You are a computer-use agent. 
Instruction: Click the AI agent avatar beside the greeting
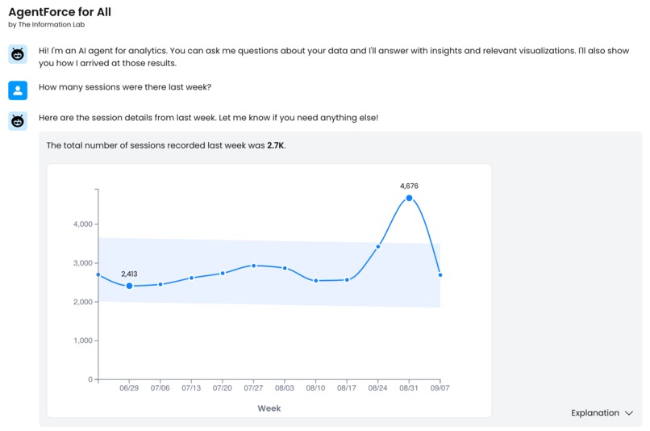point(18,54)
